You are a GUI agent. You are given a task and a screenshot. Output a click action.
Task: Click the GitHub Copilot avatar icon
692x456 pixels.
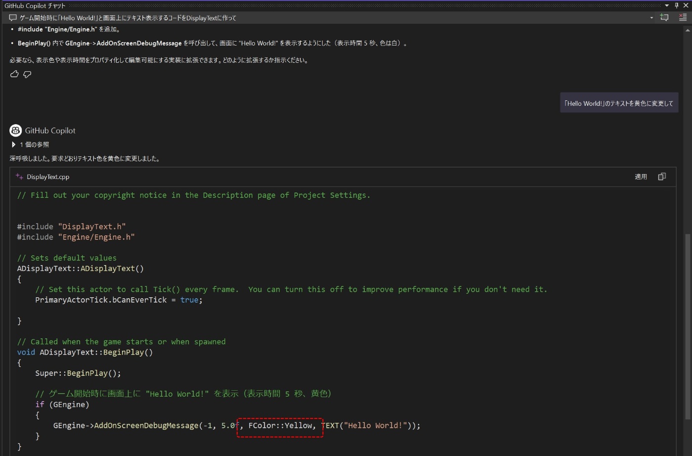tap(15, 130)
